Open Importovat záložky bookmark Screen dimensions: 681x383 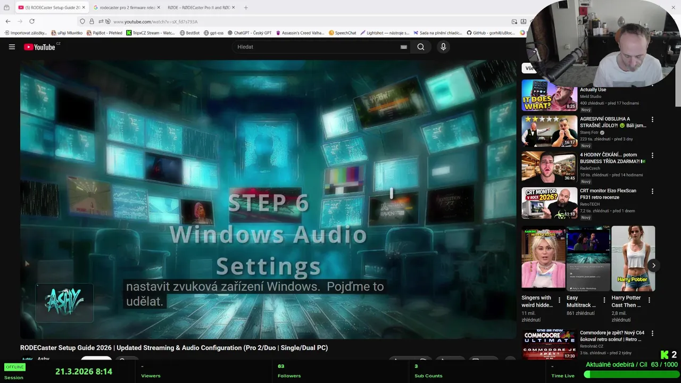26,33
